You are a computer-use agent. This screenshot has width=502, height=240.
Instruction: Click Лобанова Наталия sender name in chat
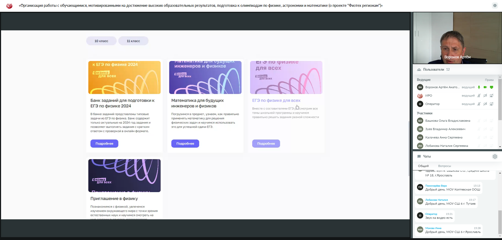click(x=436, y=200)
